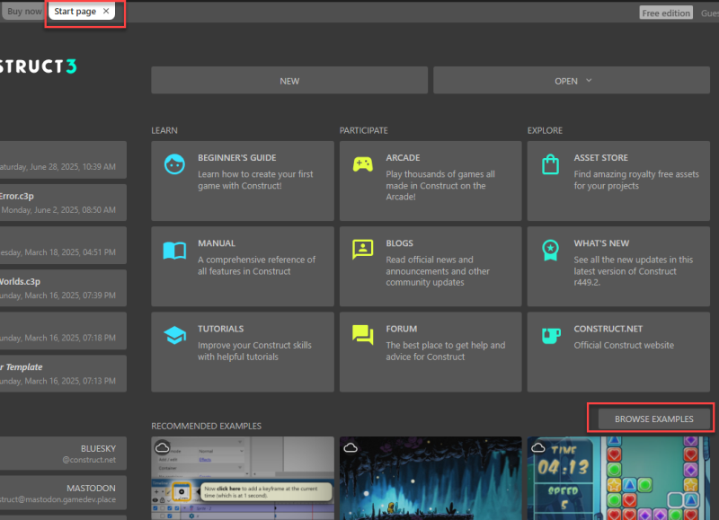Click the Construct 3 logo
Viewport: 719px width, 520px height.
[x=38, y=66]
